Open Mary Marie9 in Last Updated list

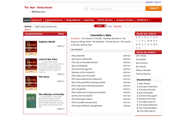78,56
